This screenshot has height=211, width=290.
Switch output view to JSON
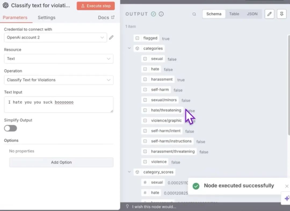252,14
